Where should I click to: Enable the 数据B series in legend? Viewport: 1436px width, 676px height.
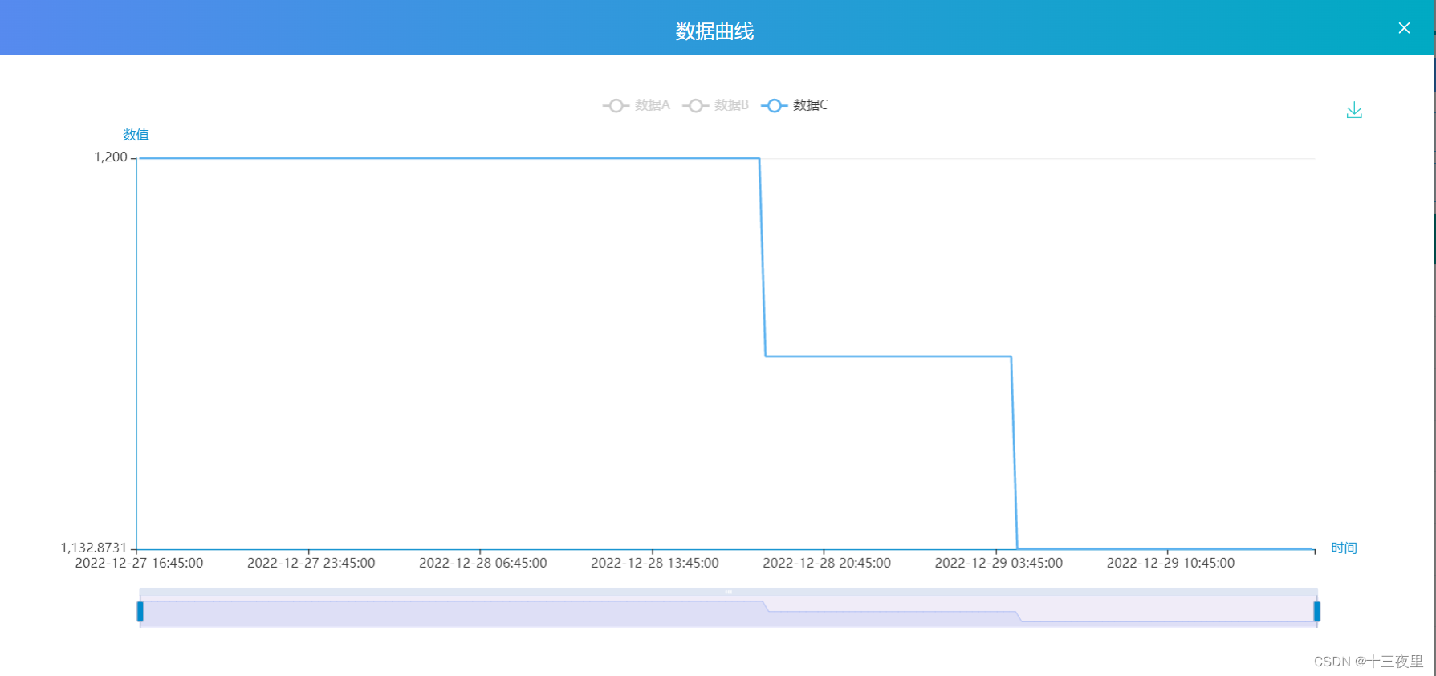(x=716, y=105)
